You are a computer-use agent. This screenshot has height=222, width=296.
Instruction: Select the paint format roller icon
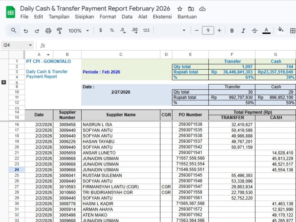point(59,30)
